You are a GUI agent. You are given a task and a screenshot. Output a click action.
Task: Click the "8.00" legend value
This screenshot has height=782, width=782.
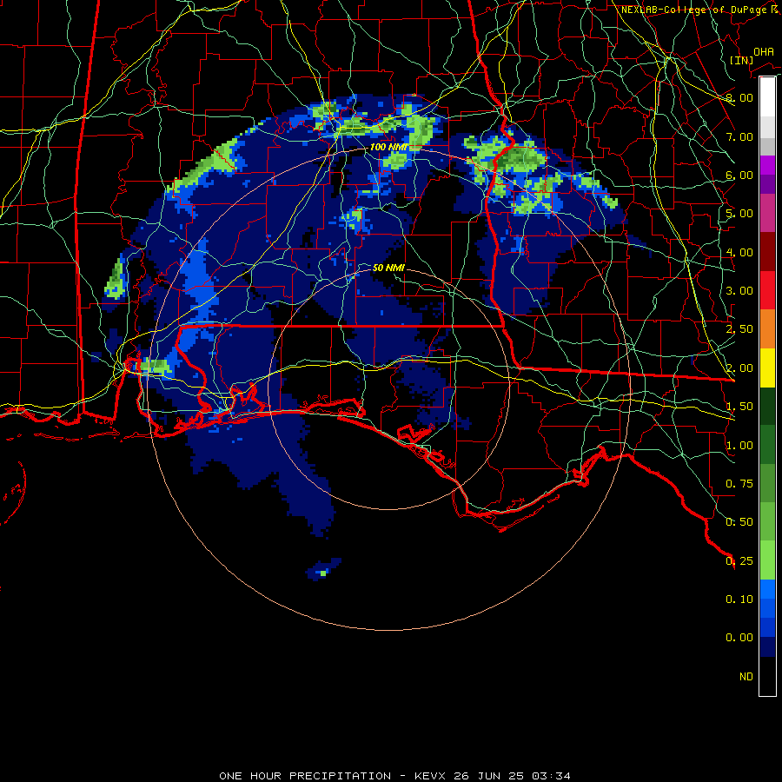coord(739,97)
